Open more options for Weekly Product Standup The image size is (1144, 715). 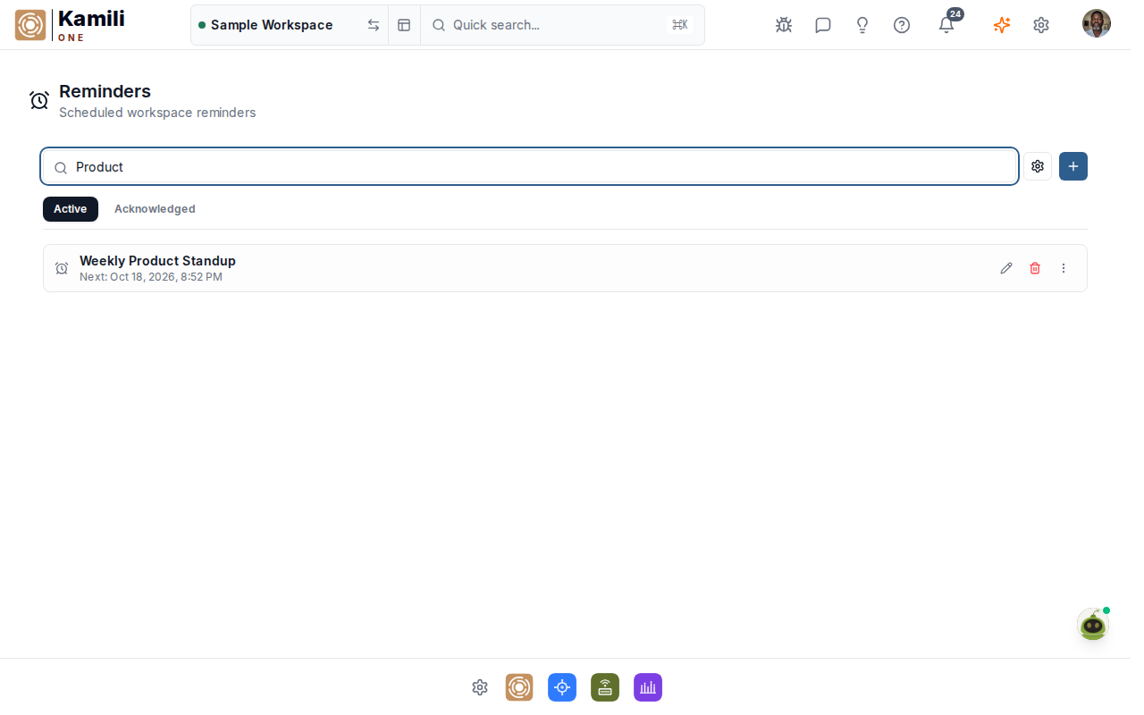1064,268
